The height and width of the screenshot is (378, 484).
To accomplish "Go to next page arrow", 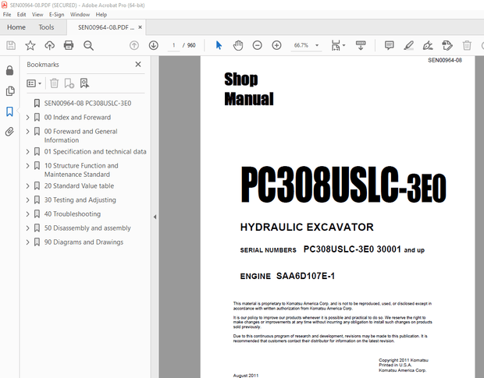I will (x=154, y=46).
